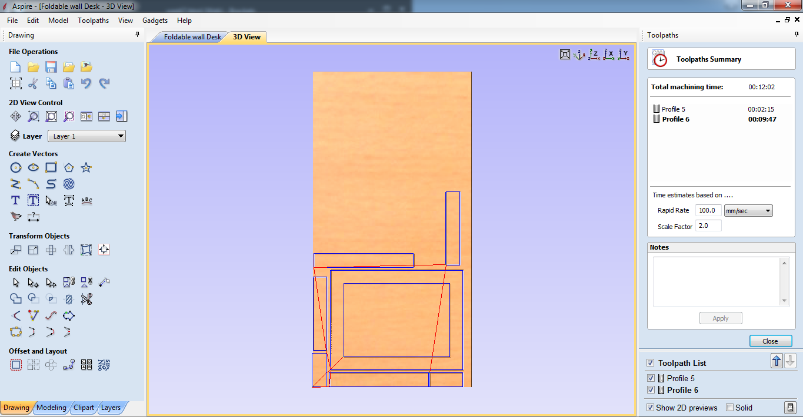Choose the draw star tool
This screenshot has height=417, width=803.
pyautogui.click(x=86, y=167)
